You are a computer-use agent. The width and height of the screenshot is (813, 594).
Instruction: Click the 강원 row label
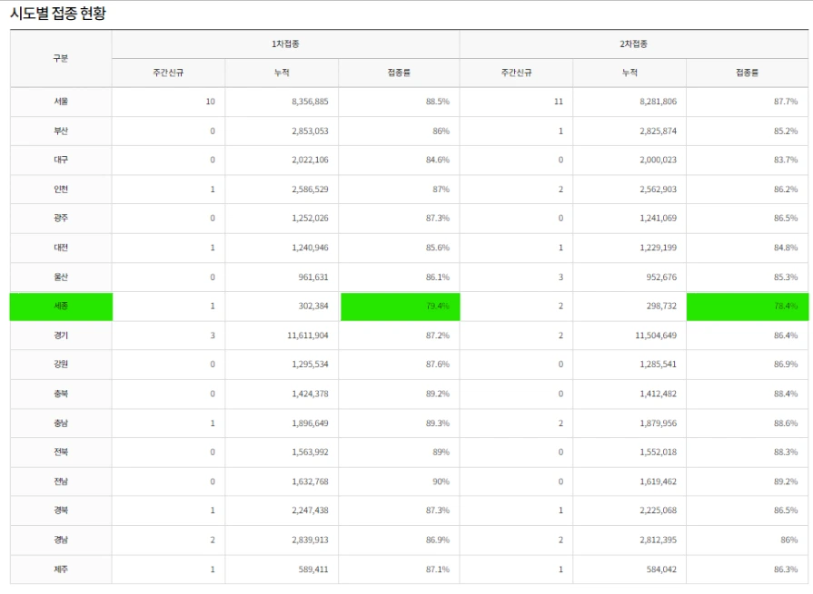61,365
